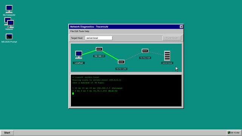Open the Tools menu
The image size is (242, 136).
click(81, 31)
